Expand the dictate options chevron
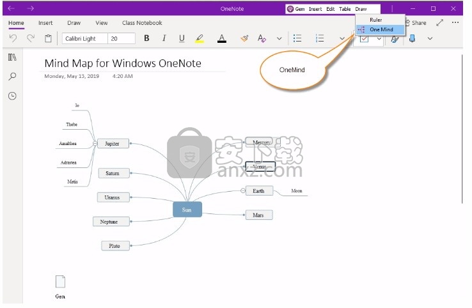472x308 pixels. point(430,38)
